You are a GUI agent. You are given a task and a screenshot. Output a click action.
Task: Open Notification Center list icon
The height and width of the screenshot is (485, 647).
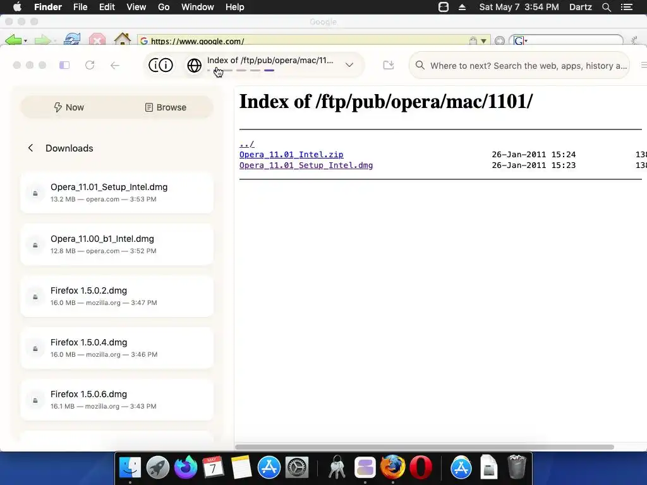pyautogui.click(x=626, y=7)
